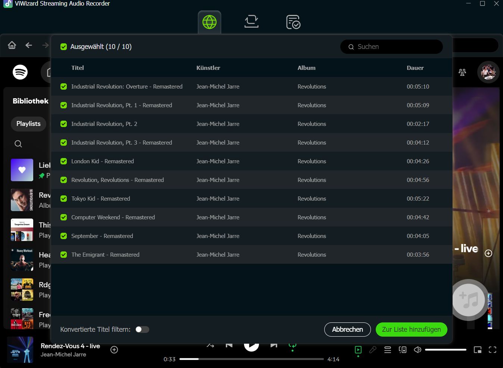Open the mini player icon
503x368 pixels.
[x=478, y=350]
